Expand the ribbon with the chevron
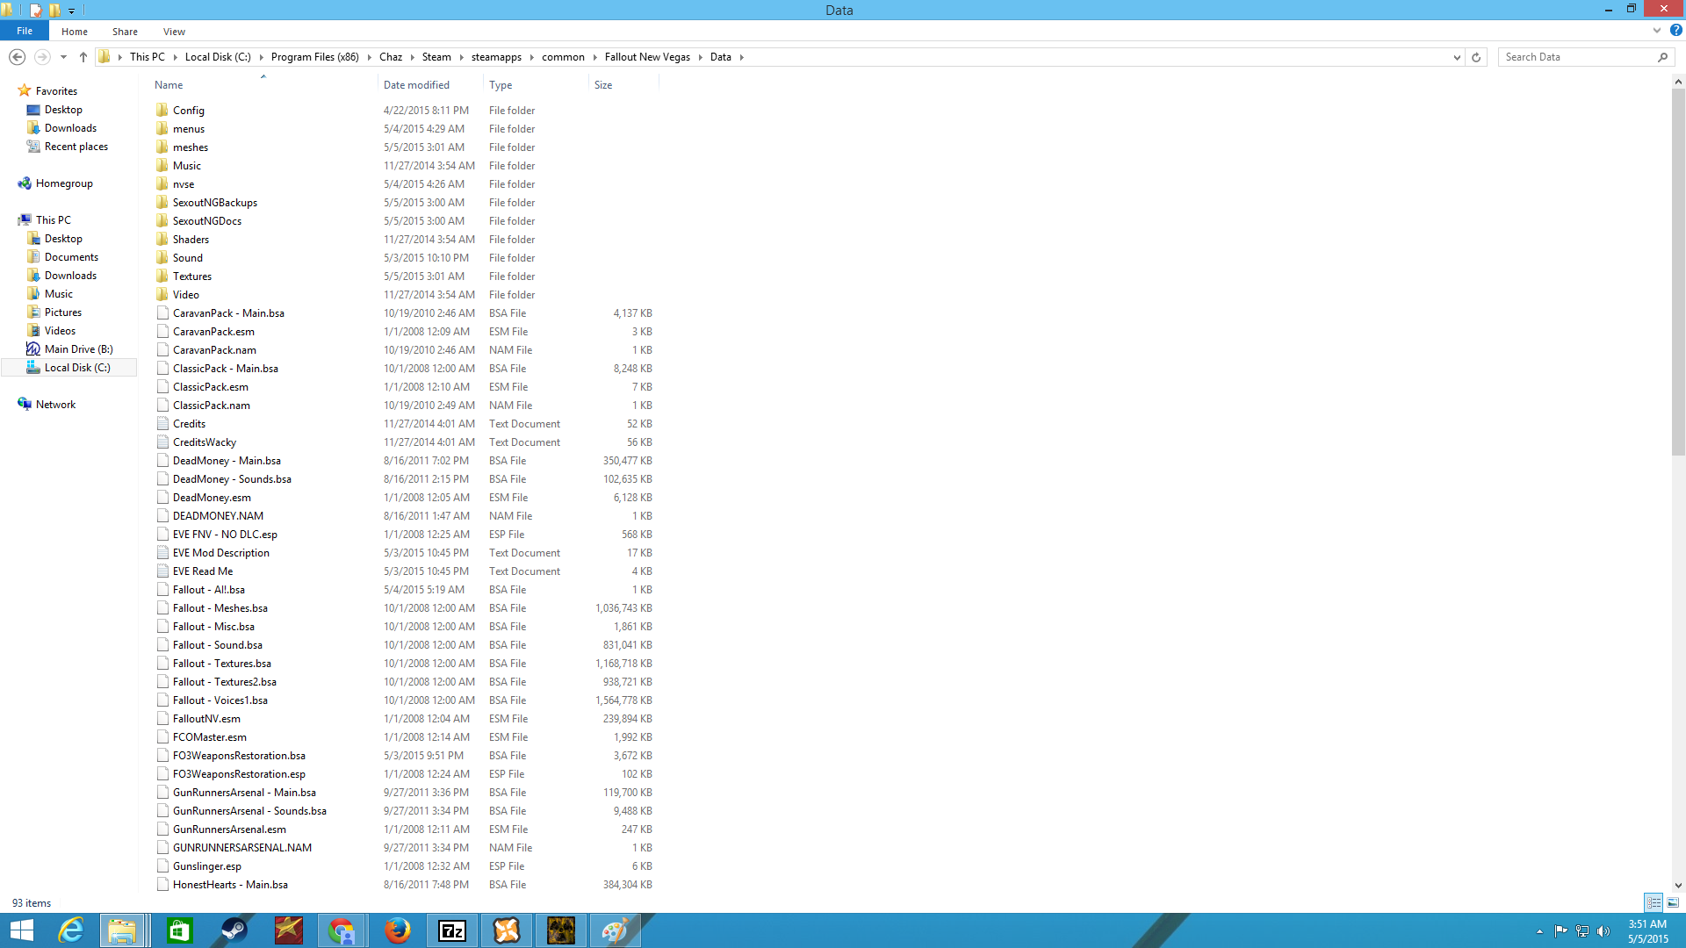 (x=1657, y=31)
